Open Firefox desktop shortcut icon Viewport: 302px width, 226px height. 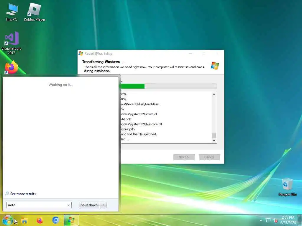point(12,67)
